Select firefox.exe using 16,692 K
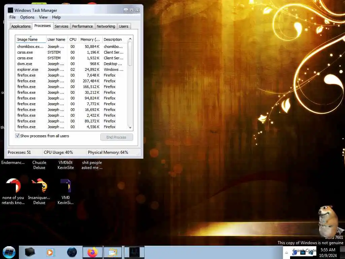 click(71, 110)
